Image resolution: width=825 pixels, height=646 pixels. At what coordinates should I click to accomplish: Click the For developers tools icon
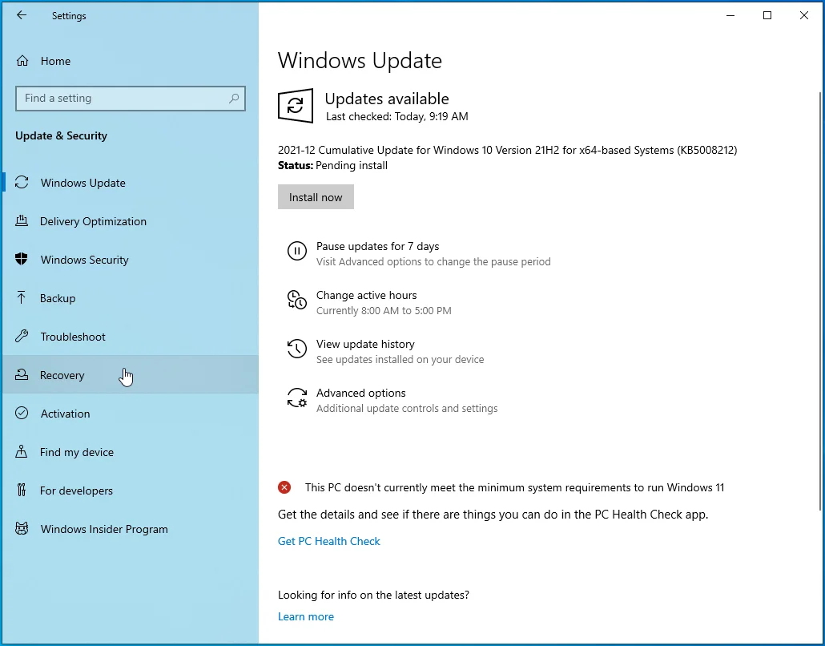pos(21,490)
